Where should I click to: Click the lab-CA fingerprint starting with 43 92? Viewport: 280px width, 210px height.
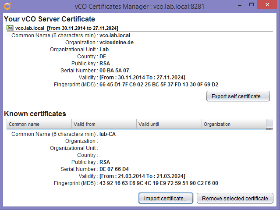(159, 183)
